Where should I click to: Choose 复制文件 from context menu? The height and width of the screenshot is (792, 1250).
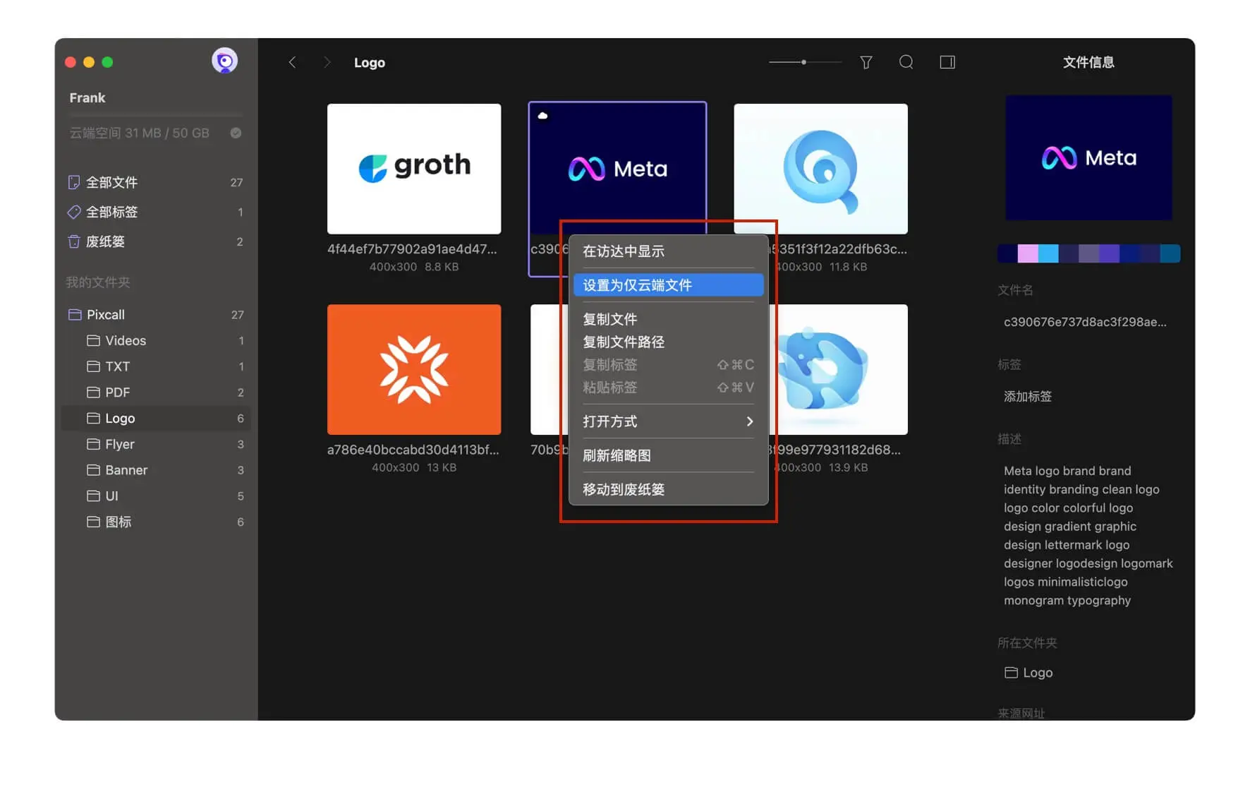point(668,319)
